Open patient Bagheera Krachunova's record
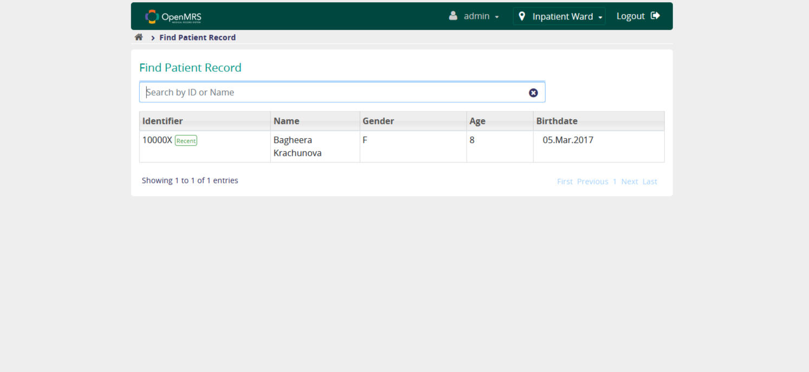This screenshot has width=809, height=372. tap(297, 146)
